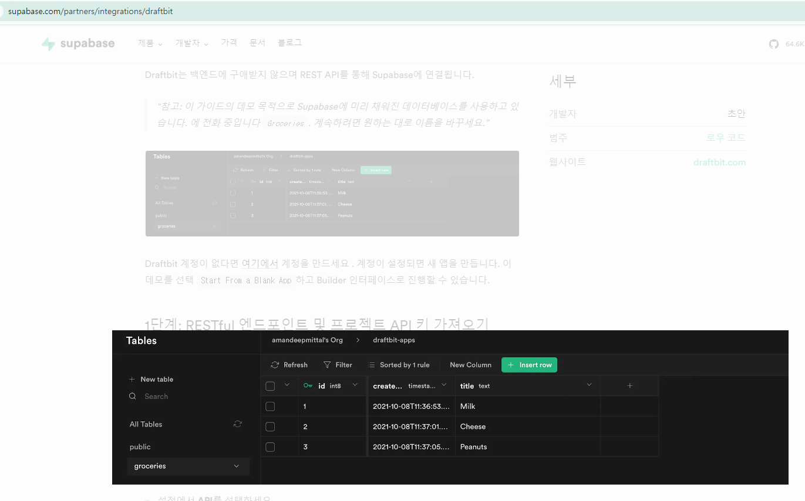805x501 pixels.
Task: Open the created_at column dropdown chevron
Action: point(444,385)
